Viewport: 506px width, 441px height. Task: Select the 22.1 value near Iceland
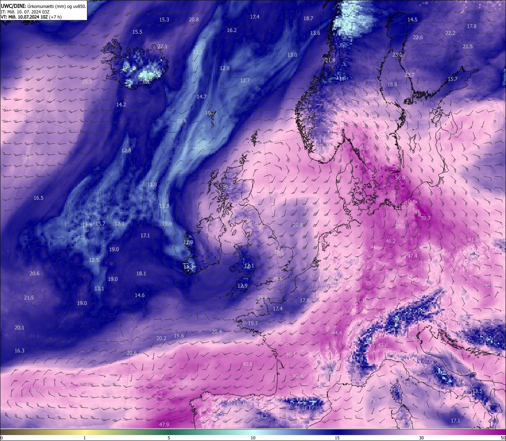(162, 47)
